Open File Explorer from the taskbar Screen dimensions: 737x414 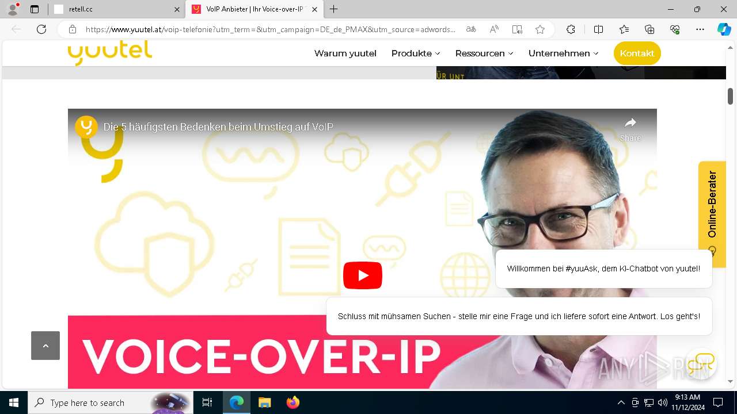(264, 402)
